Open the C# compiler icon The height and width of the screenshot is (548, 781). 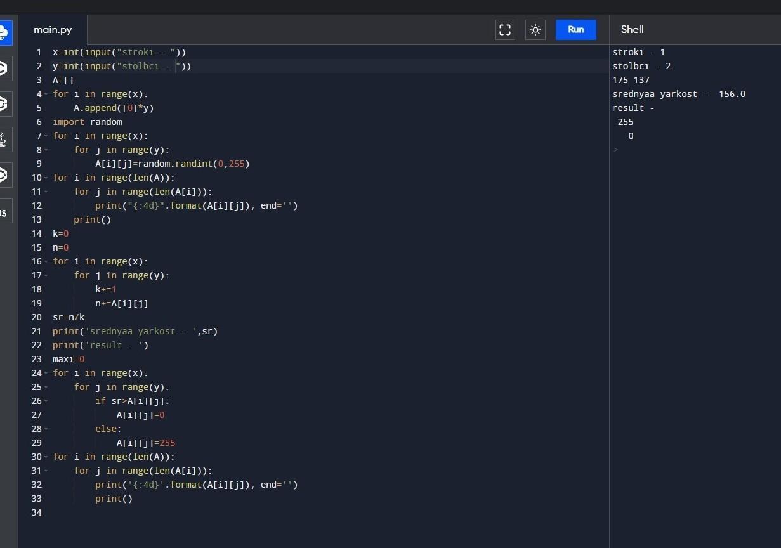point(4,175)
